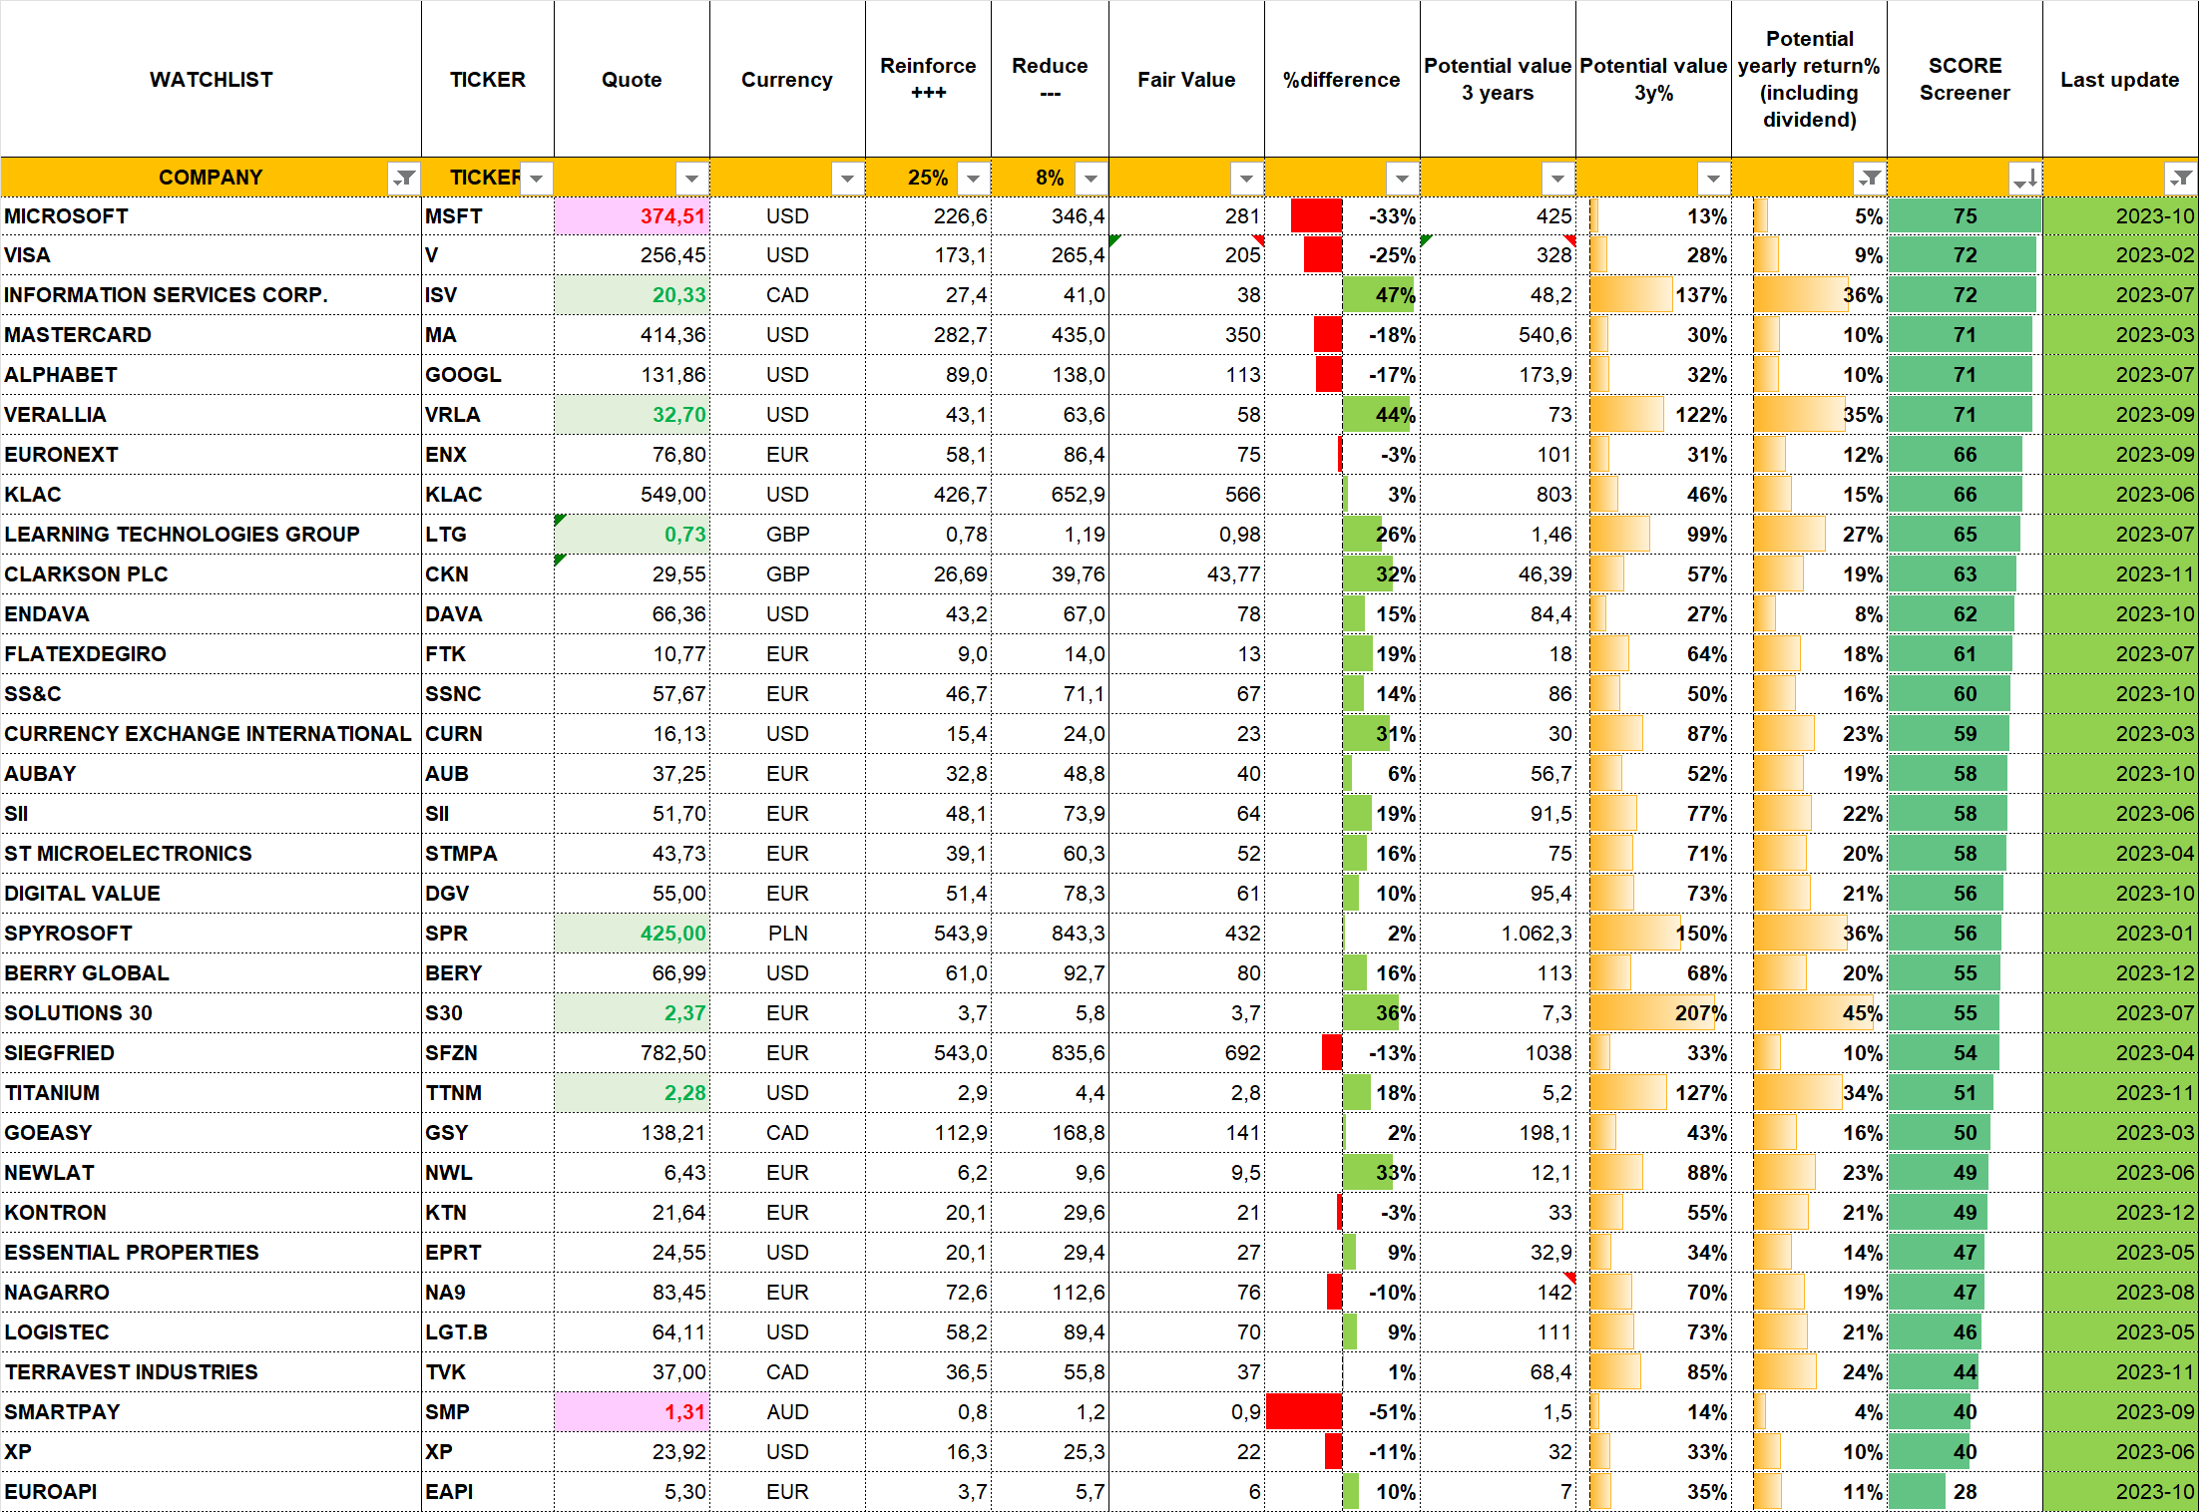Open the %difference column filter dropdown

pos(1402,179)
